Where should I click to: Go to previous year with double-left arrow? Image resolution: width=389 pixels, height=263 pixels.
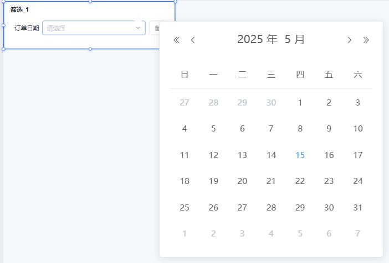pos(176,40)
